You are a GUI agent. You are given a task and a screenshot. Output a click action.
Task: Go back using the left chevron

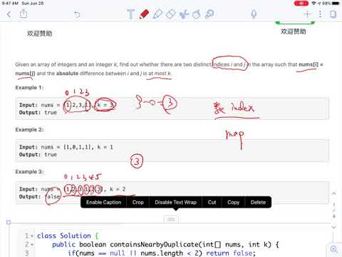coord(9,14)
